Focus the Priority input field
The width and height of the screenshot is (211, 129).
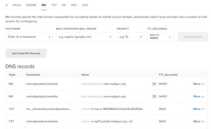(130, 37)
